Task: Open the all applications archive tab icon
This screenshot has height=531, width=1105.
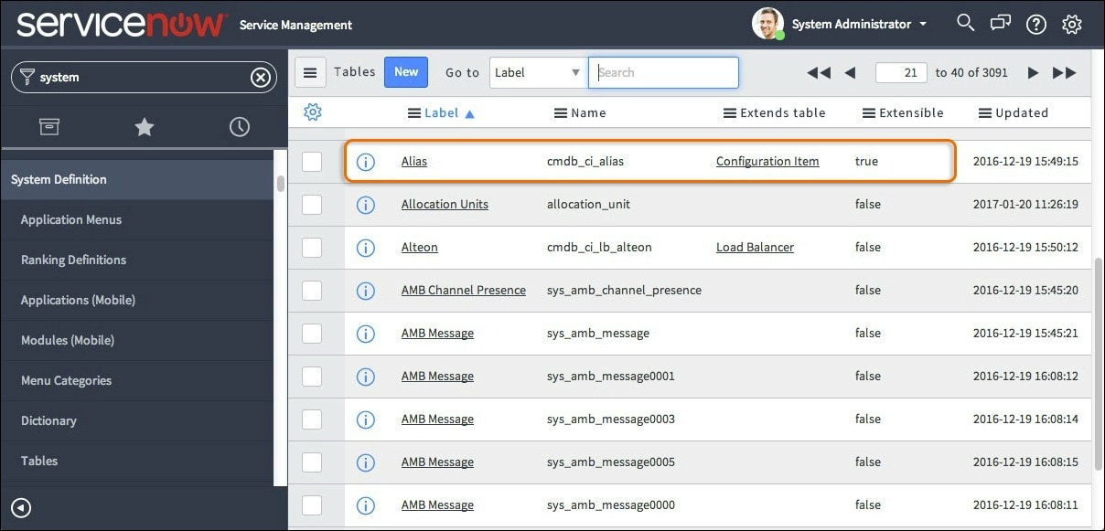Action: (49, 127)
